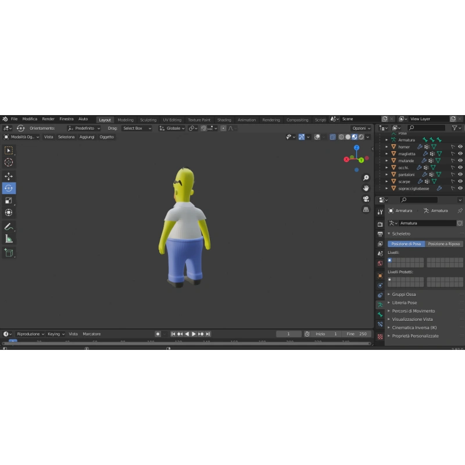Select the Select Box tool in toolbar

(x=9, y=151)
